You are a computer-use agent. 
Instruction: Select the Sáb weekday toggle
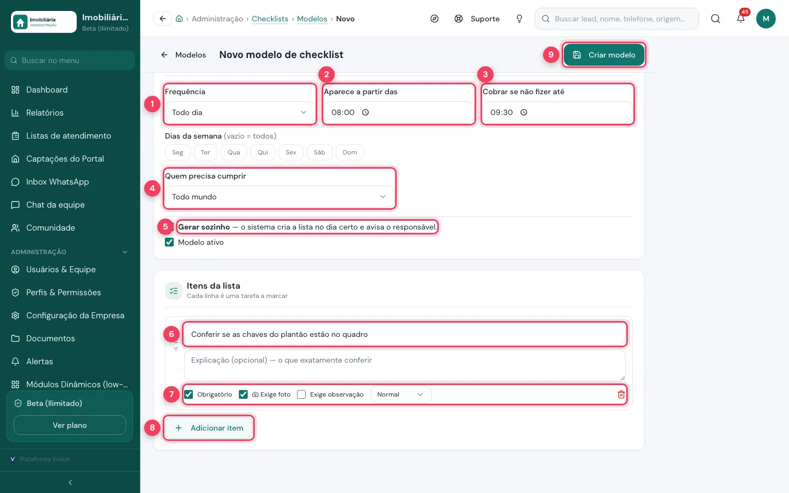point(319,152)
